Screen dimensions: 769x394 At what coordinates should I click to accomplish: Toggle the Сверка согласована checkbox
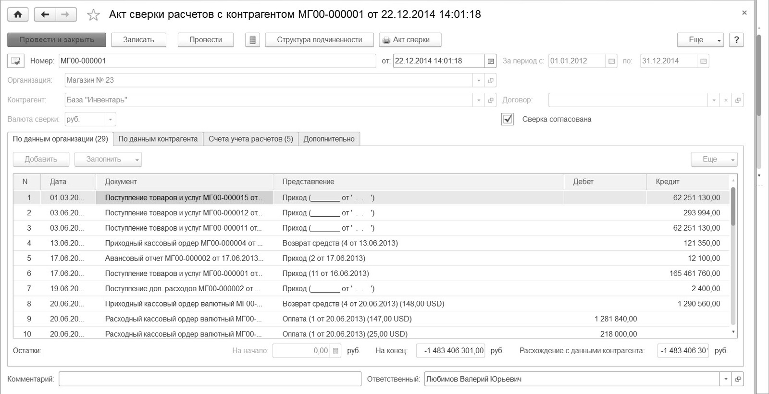click(x=508, y=119)
